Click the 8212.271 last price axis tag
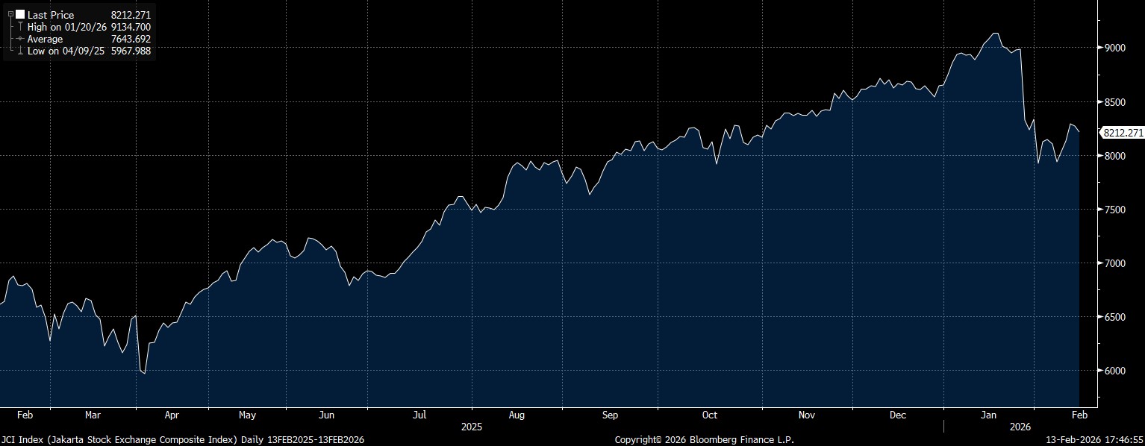This screenshot has height=446, width=1145. point(1121,133)
